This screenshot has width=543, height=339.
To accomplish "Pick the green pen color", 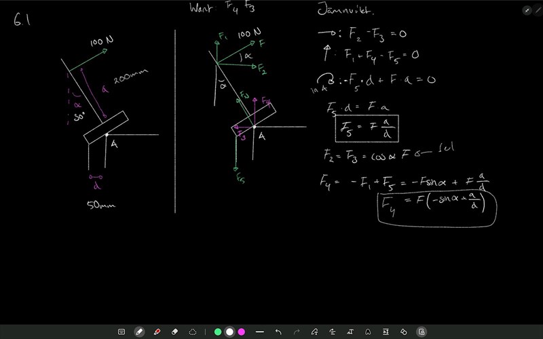I will [218, 332].
